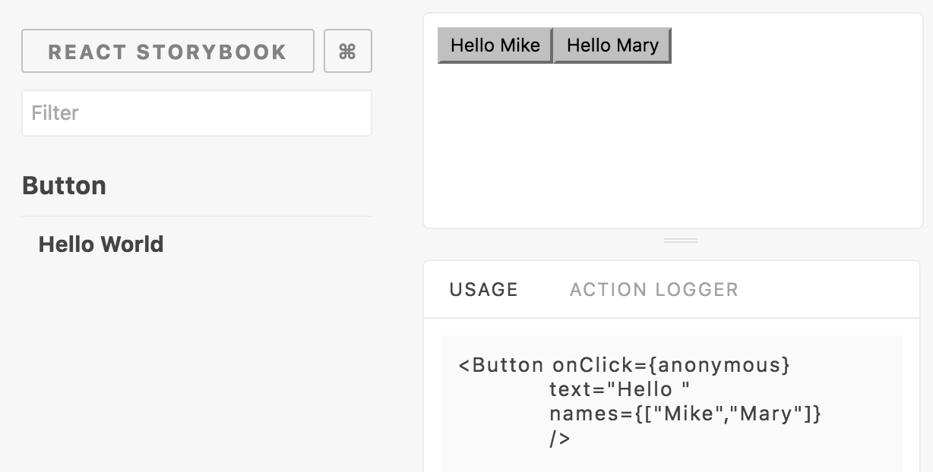Viewport: 933px width, 472px height.
Task: Click the Hello Mike button
Action: click(495, 46)
